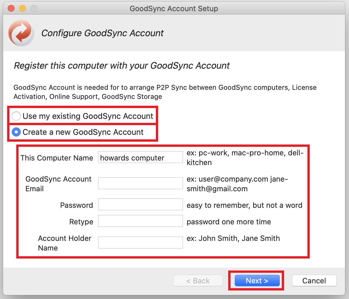Click the 'GoodSync Account Setup' title bar text

click(x=174, y=9)
